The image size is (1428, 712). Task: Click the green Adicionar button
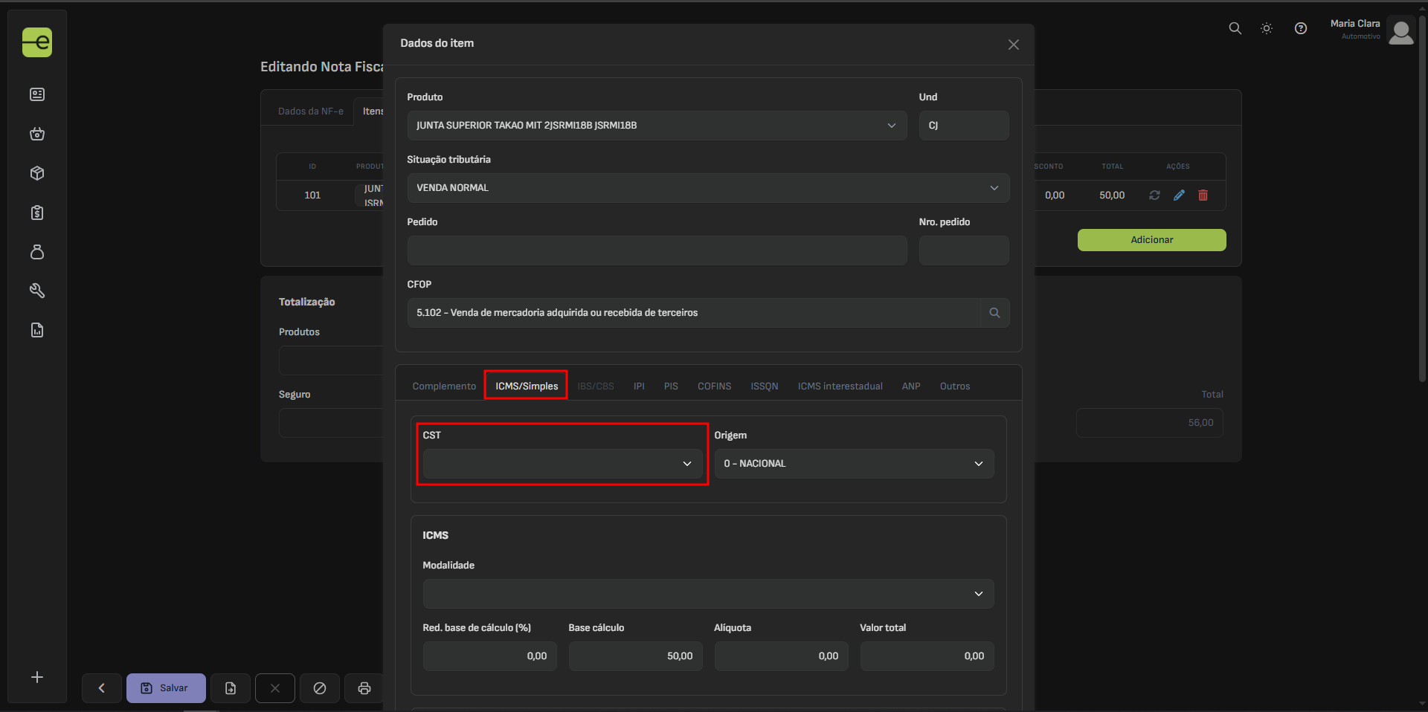(x=1151, y=240)
